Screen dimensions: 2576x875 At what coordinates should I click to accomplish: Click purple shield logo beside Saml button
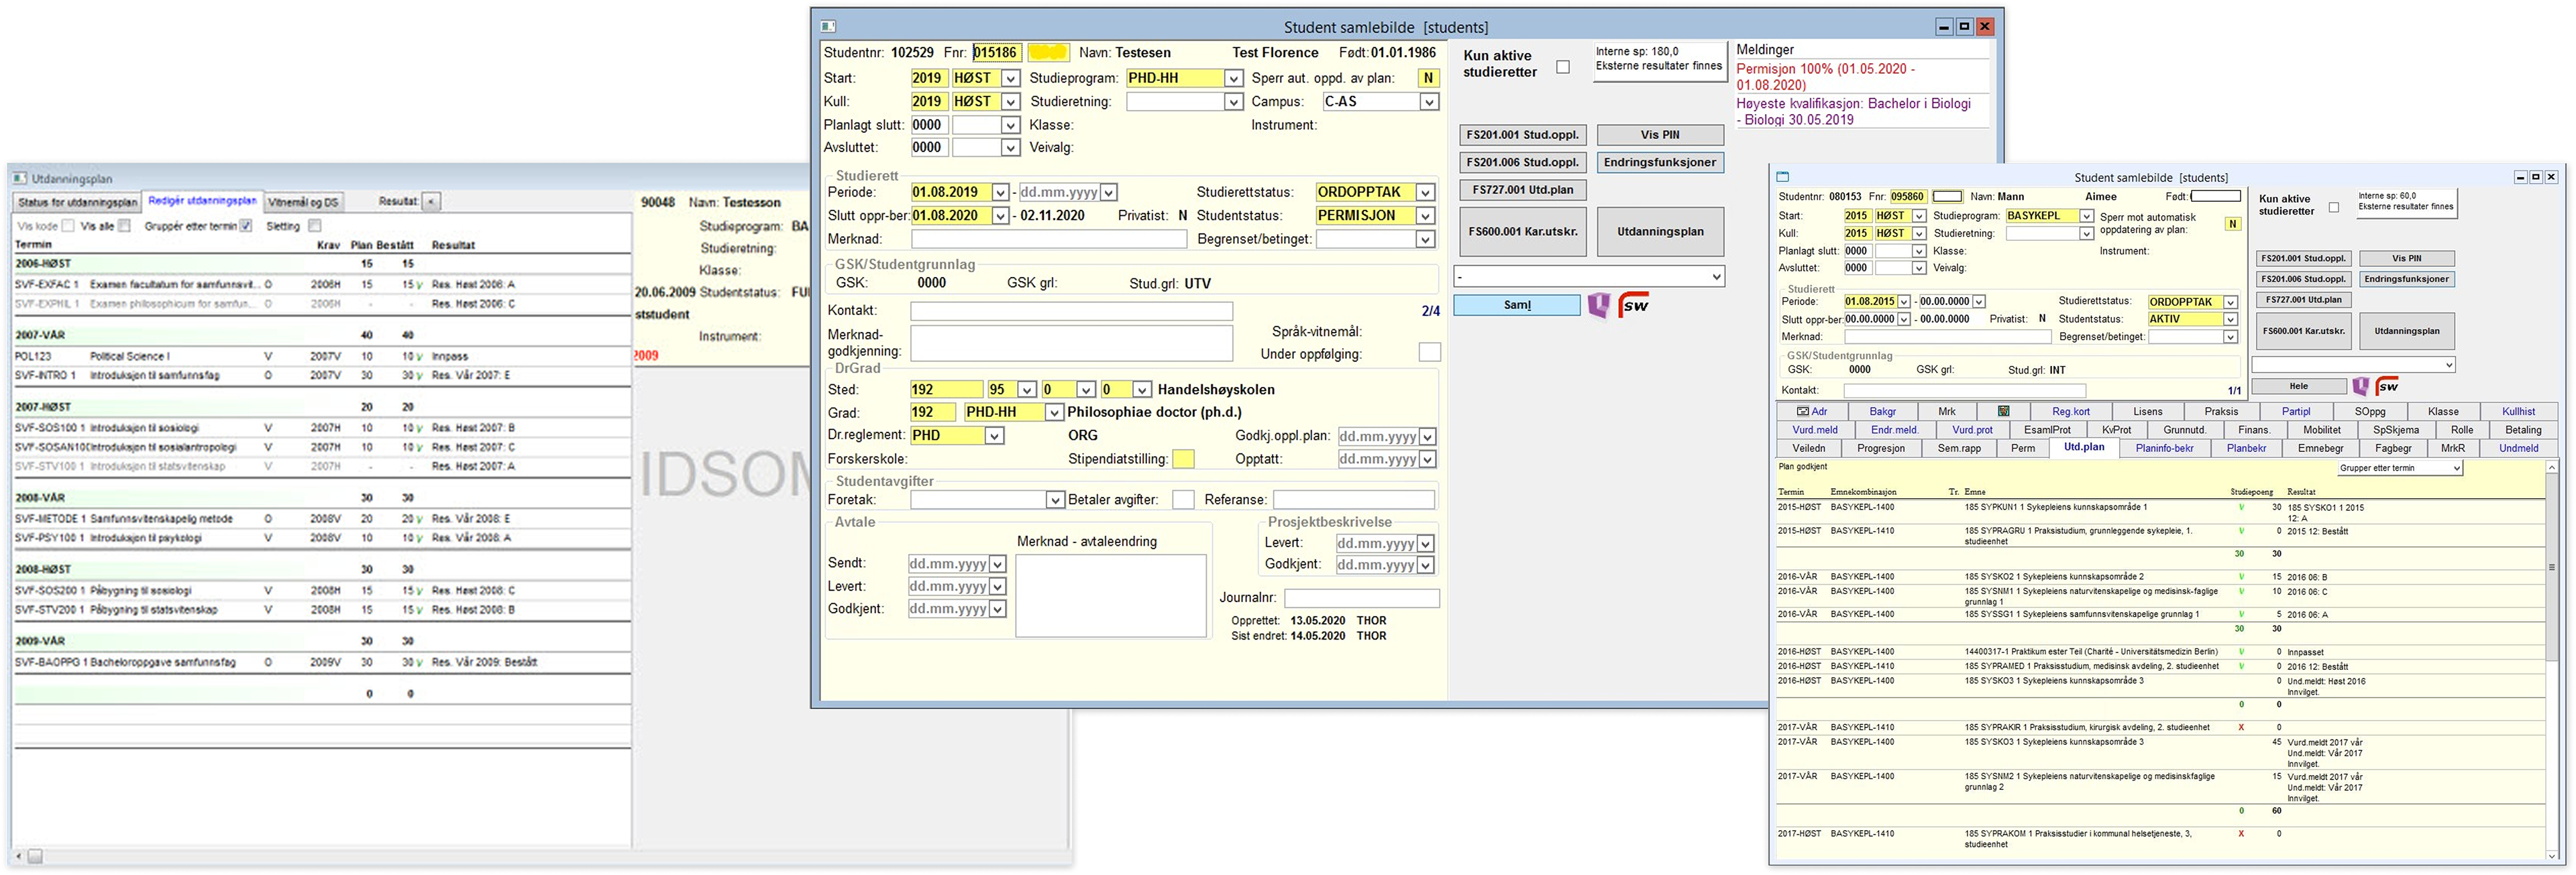1599,305
